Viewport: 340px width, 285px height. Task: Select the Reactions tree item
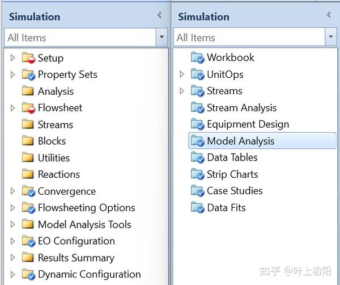coord(58,174)
